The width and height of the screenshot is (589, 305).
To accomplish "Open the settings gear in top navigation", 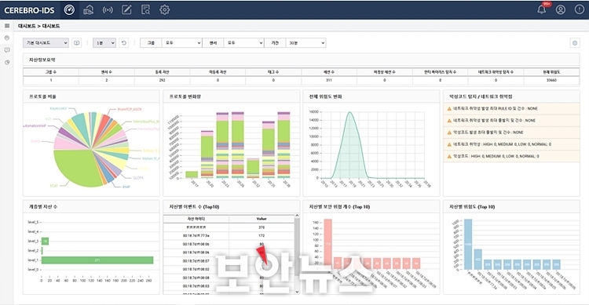I will pyautogui.click(x=165, y=9).
